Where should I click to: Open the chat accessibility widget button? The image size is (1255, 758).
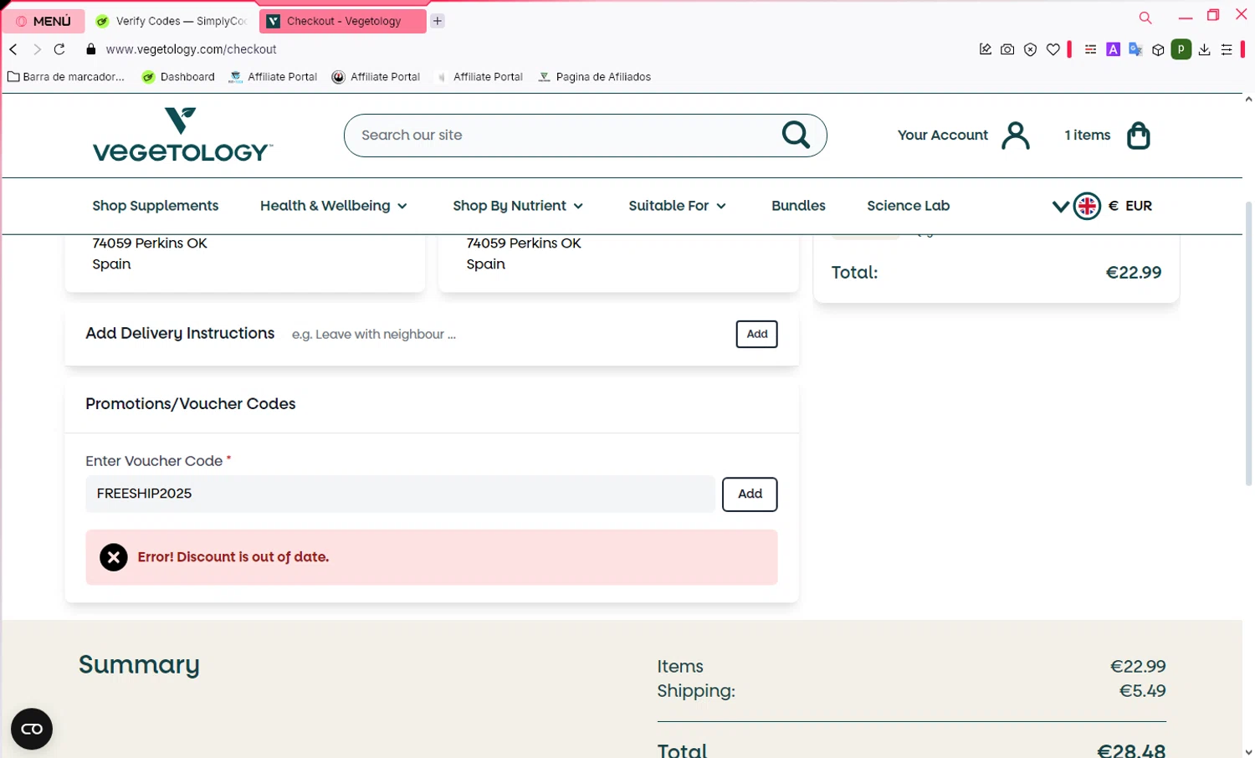[x=32, y=729]
